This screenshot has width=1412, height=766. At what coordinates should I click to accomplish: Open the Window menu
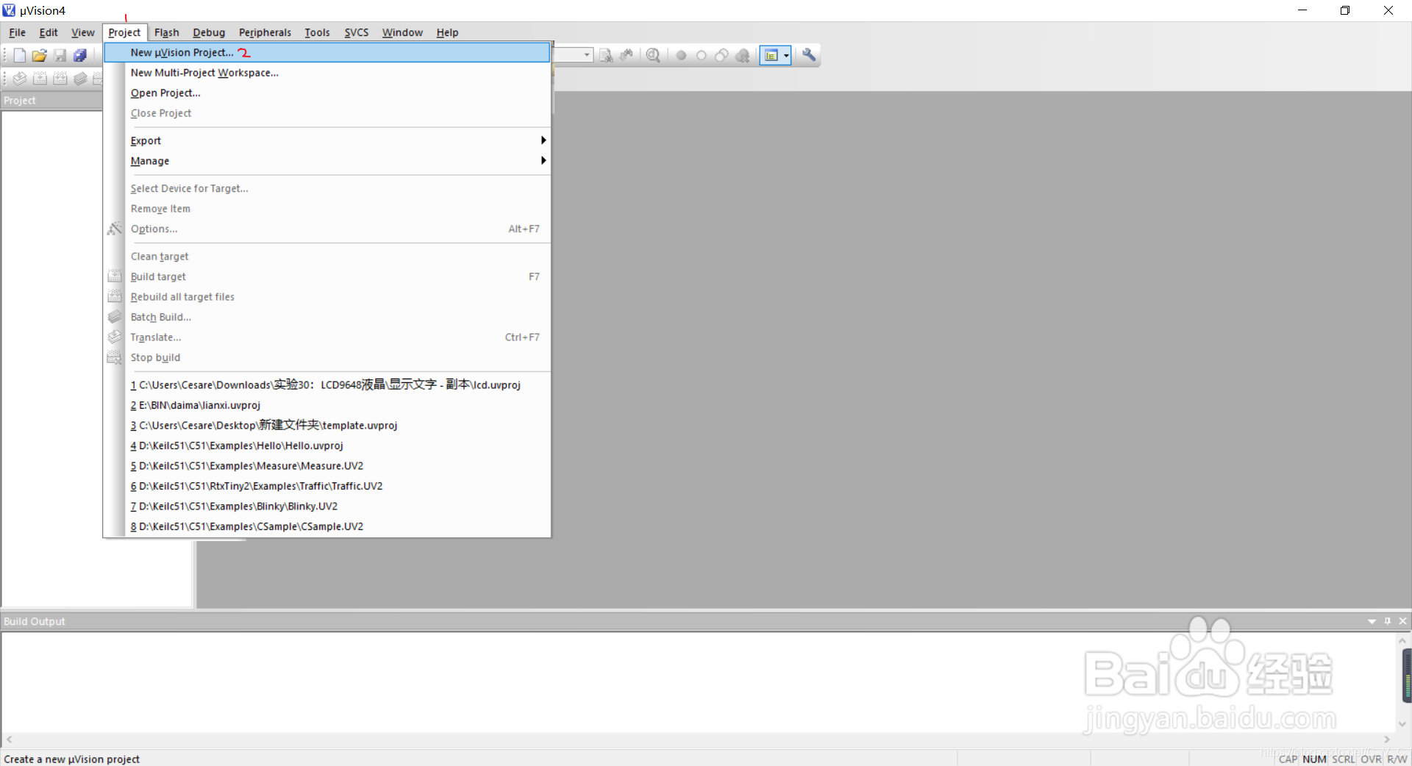402,32
